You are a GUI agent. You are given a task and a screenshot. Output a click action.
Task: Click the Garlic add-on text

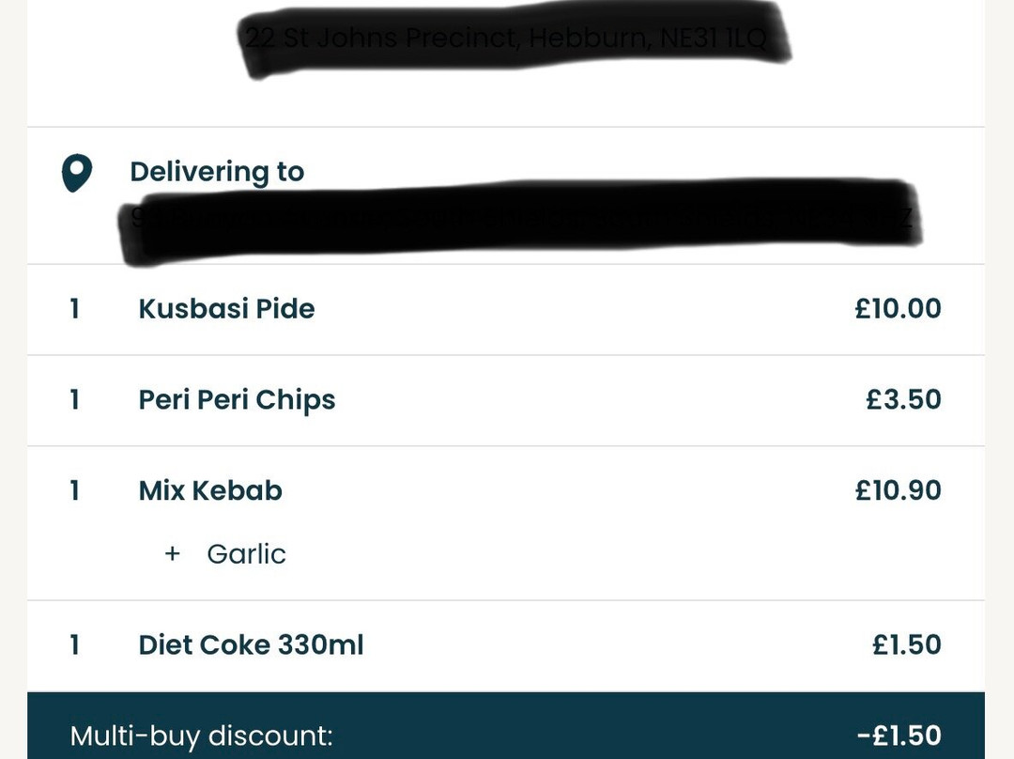click(x=246, y=554)
